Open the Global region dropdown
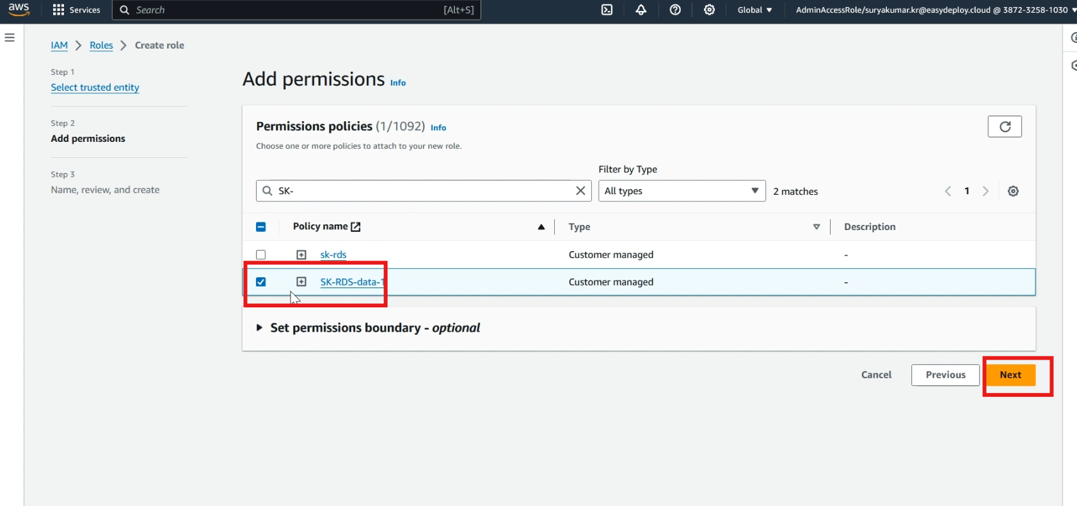This screenshot has width=1077, height=506. pyautogui.click(x=754, y=10)
